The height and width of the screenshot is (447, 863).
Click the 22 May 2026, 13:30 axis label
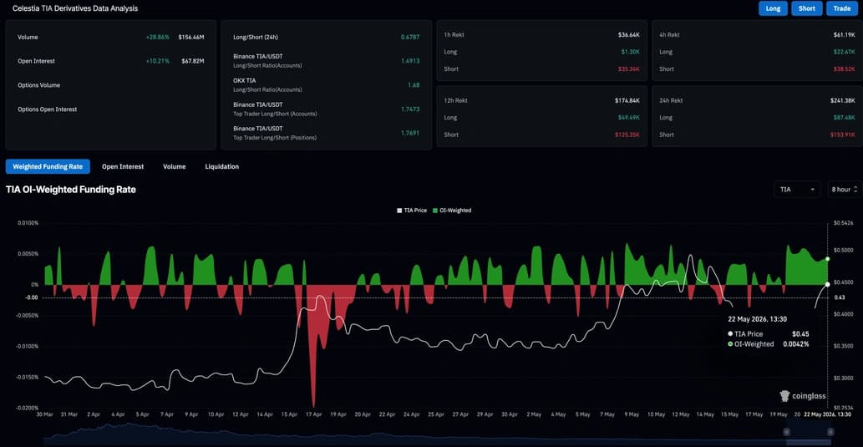click(827, 414)
